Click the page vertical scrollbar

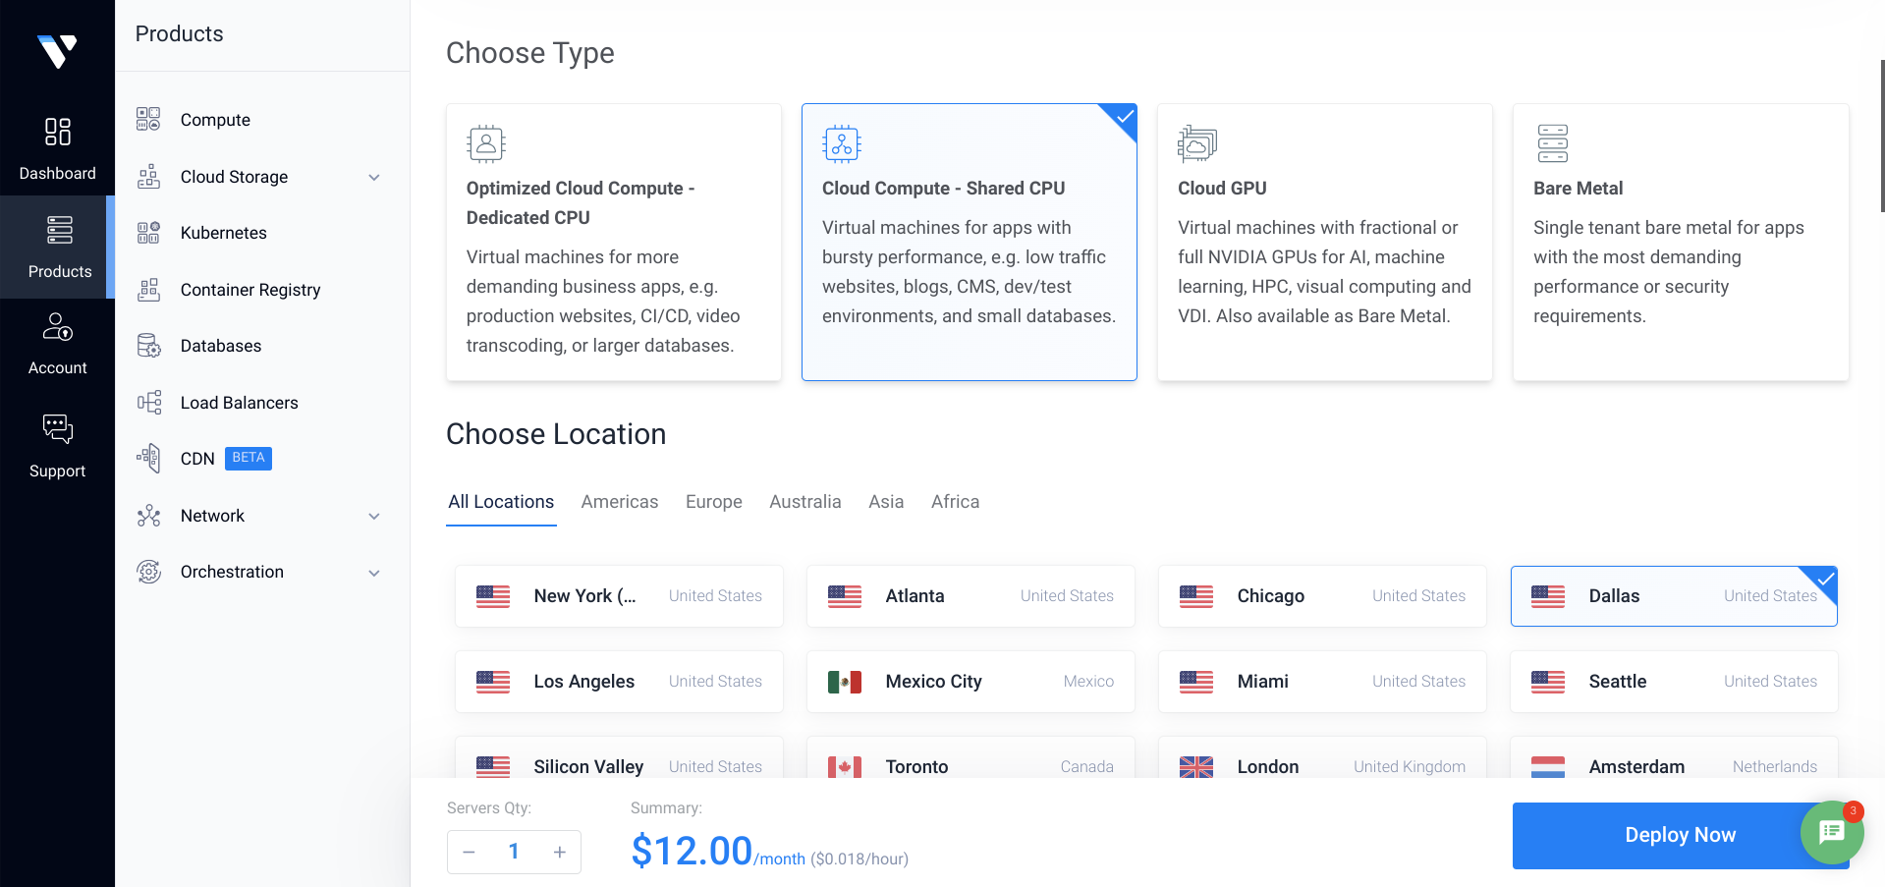point(1881,136)
